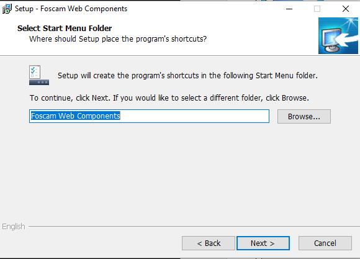Continue the installation with Next
360x259 pixels.
click(x=263, y=243)
